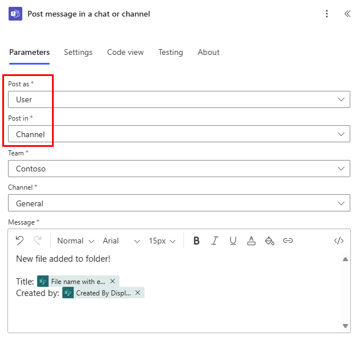Click the action title Post message in a chat or channel
The image size is (356, 344).
pos(89,14)
